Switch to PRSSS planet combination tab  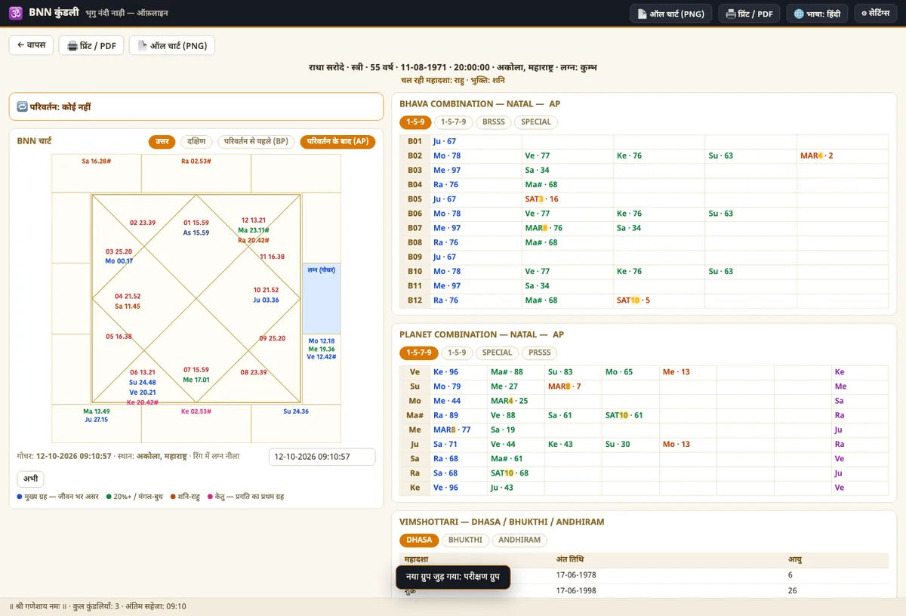click(x=540, y=353)
